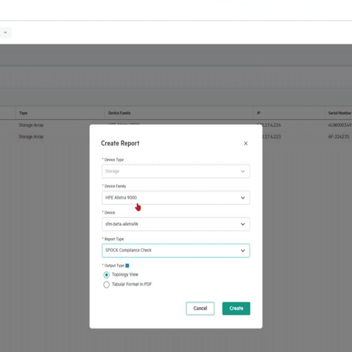This screenshot has height=352, width=352.
Task: Open the Report Type dropdown SPOCK Compliance Check
Action: click(x=176, y=250)
